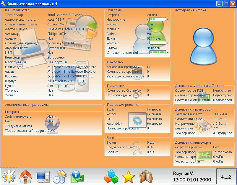Click the Тактовая частота 700 МГц value
237x185 pixels.
pos(220,114)
